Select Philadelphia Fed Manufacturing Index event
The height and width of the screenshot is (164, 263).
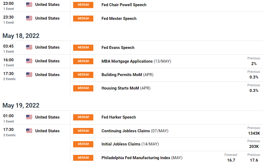click(x=142, y=158)
